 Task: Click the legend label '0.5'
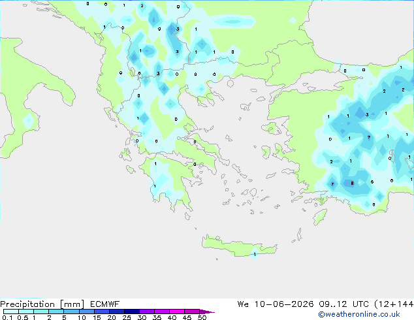pos(23,317)
